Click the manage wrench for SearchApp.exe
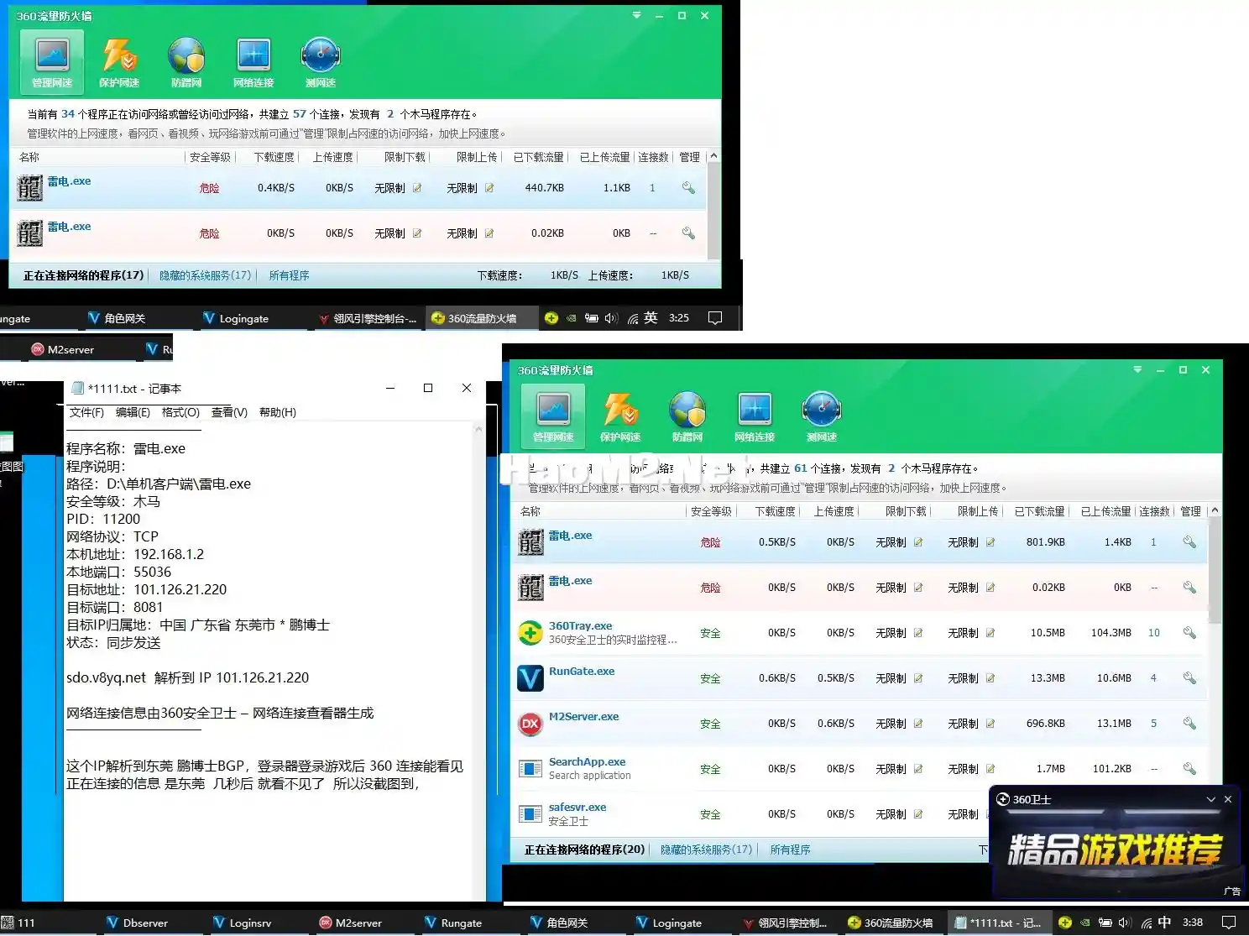 pos(1189,769)
